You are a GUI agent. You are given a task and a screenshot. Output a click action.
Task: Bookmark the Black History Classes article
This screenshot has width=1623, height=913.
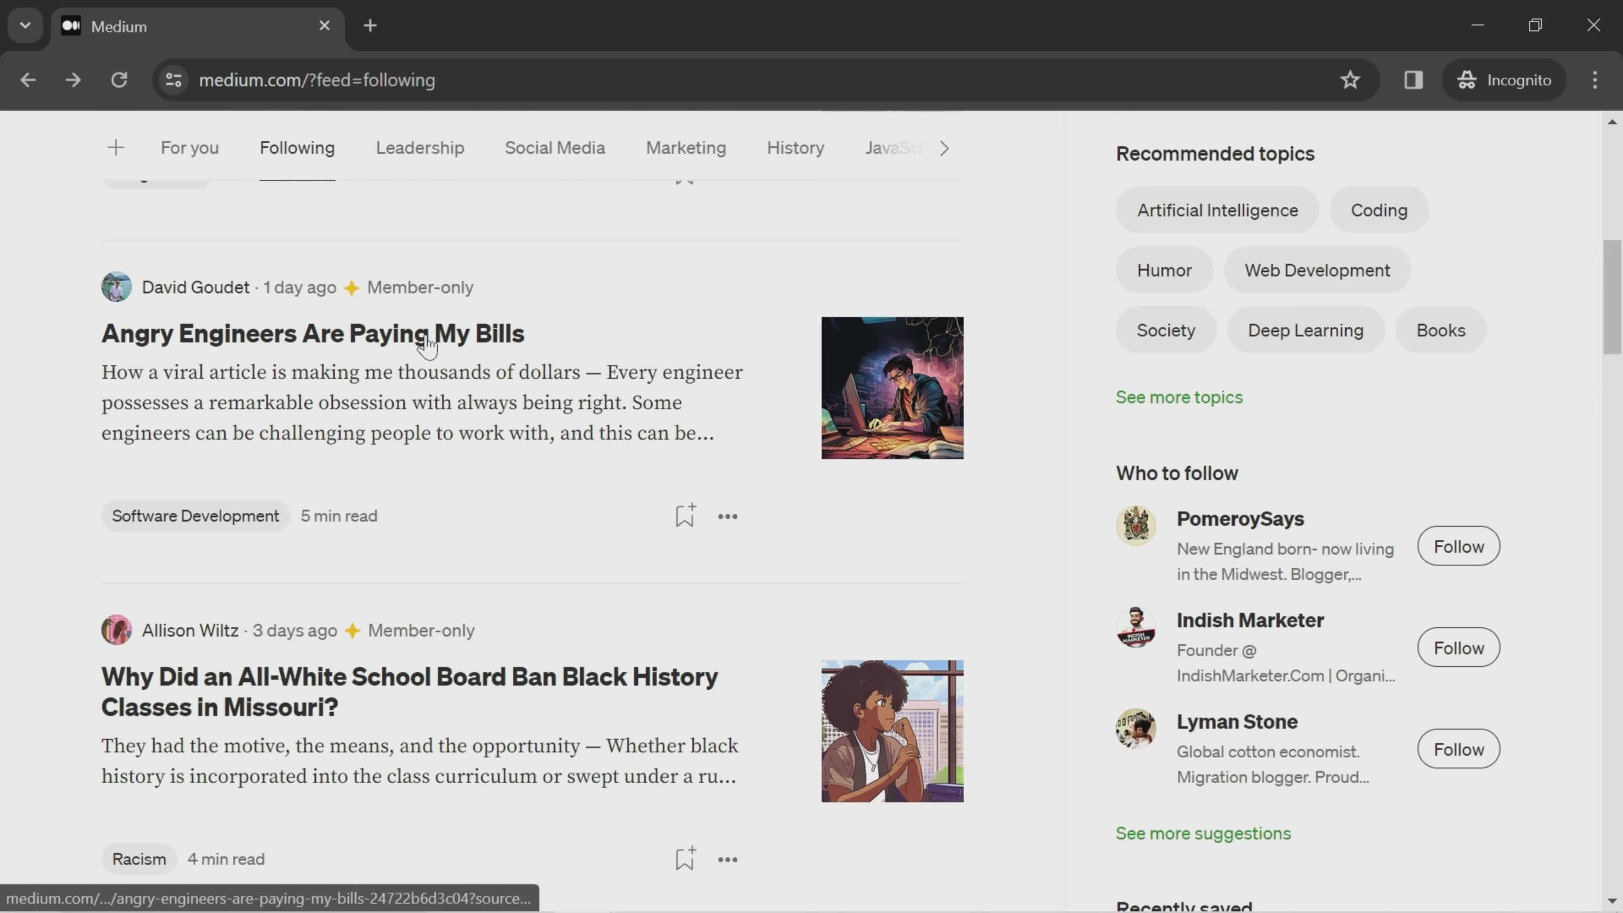(685, 859)
